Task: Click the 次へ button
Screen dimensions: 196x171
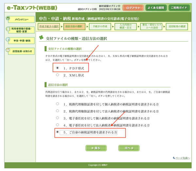Action: tap(129, 148)
